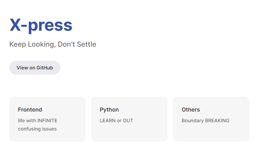The height and width of the screenshot is (144, 261).
Task: Click the word Keep in the tagline
Action: tap(18, 44)
